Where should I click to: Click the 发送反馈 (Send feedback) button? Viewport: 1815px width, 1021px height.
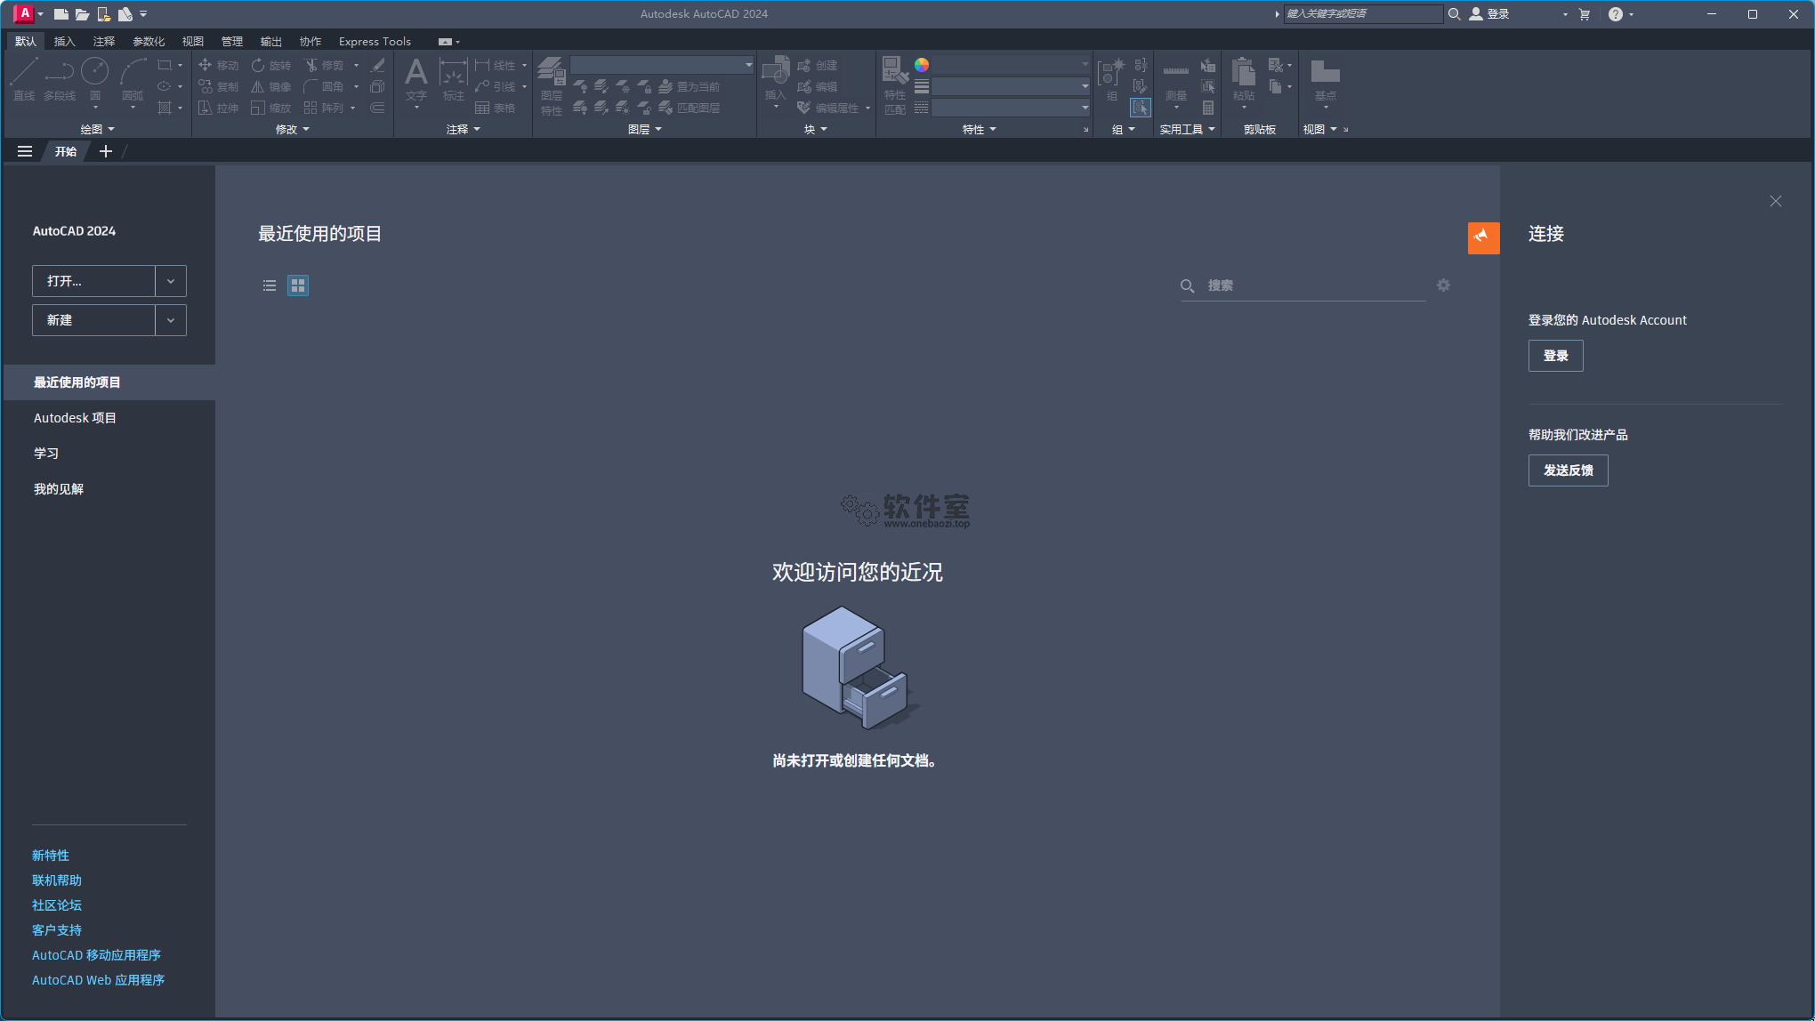pyautogui.click(x=1568, y=470)
